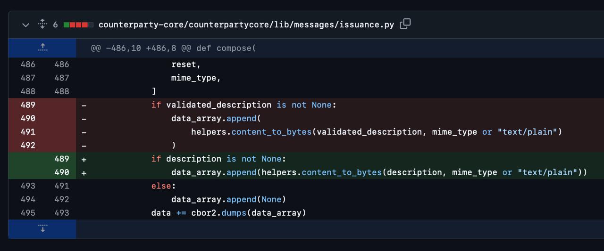
Task: Select new line number 491 beside else
Action: [61, 186]
